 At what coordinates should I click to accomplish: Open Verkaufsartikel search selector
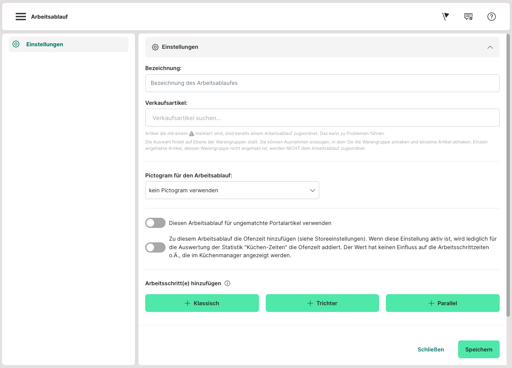coord(322,118)
